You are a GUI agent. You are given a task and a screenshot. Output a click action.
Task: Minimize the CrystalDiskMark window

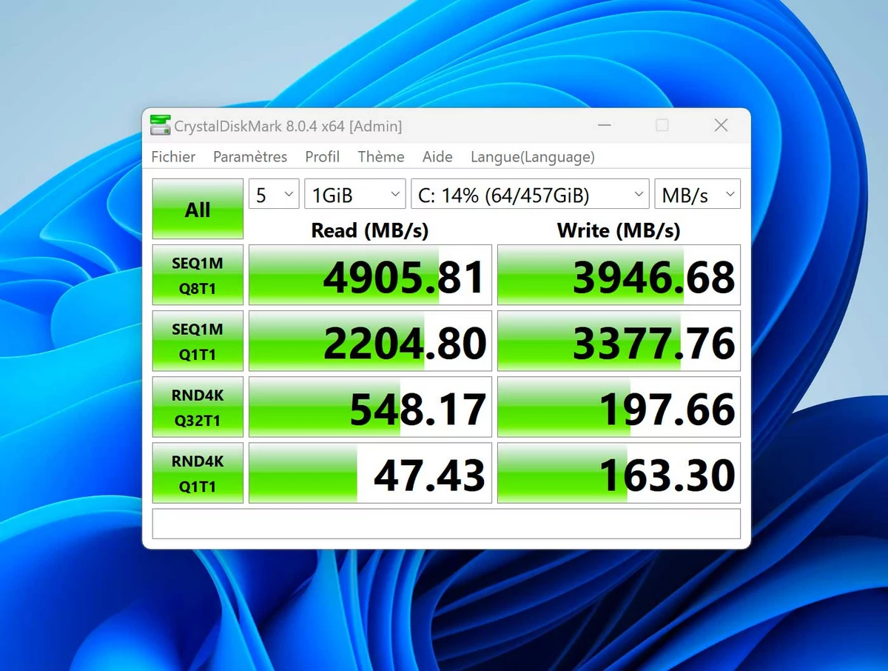pyautogui.click(x=604, y=126)
